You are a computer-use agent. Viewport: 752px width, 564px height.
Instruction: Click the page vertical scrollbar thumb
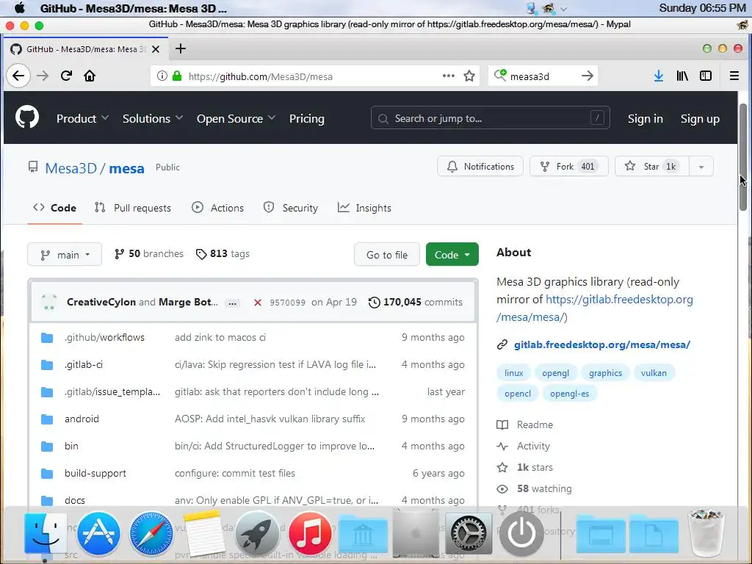743,156
